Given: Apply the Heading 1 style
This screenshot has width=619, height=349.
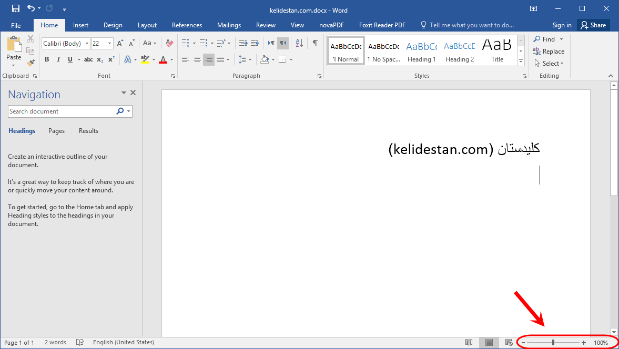Looking at the screenshot, I should click(422, 51).
